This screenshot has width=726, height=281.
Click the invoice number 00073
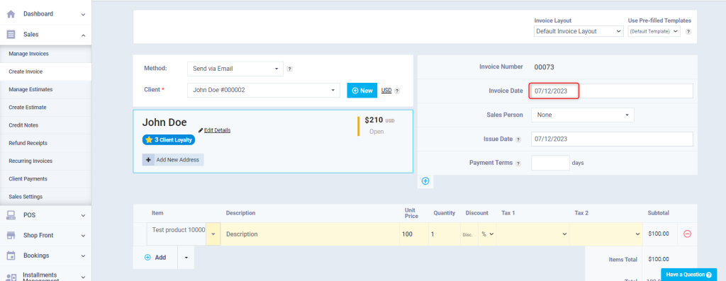tap(544, 67)
